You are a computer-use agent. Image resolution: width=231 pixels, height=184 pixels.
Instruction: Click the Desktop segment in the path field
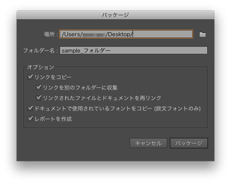pyautogui.click(x=119, y=34)
